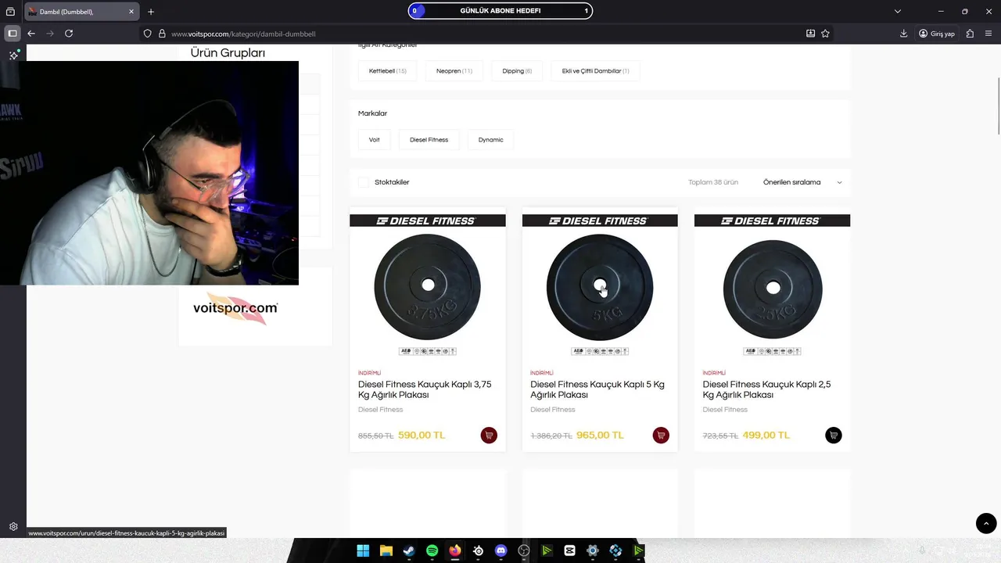Add the 965,00 TL plate to cart

pyautogui.click(x=661, y=436)
